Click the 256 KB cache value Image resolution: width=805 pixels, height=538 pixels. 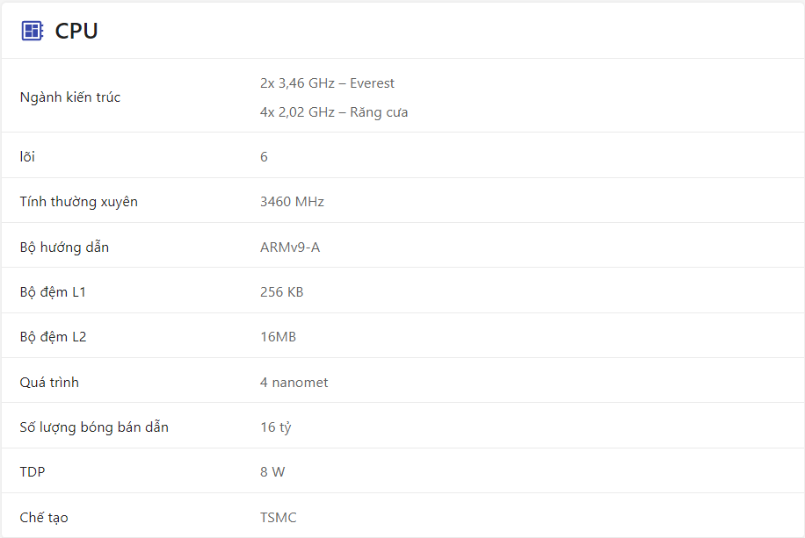pyautogui.click(x=281, y=292)
